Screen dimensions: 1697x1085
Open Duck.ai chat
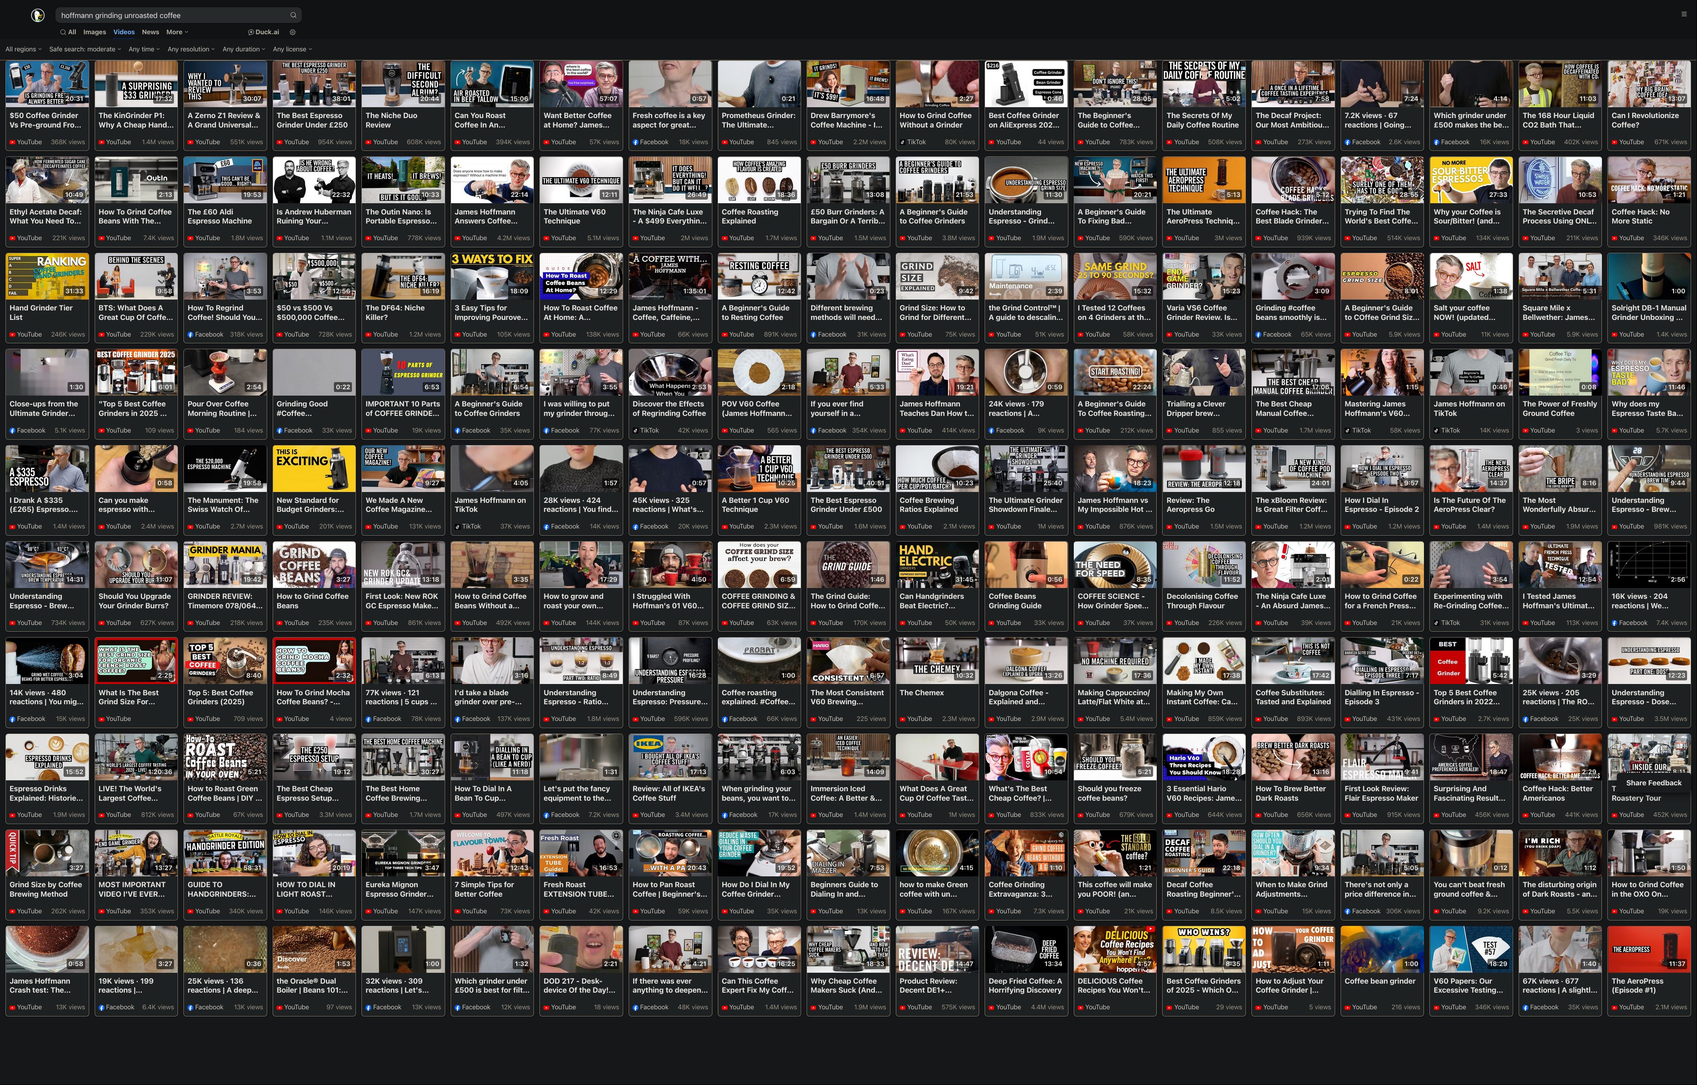point(264,32)
